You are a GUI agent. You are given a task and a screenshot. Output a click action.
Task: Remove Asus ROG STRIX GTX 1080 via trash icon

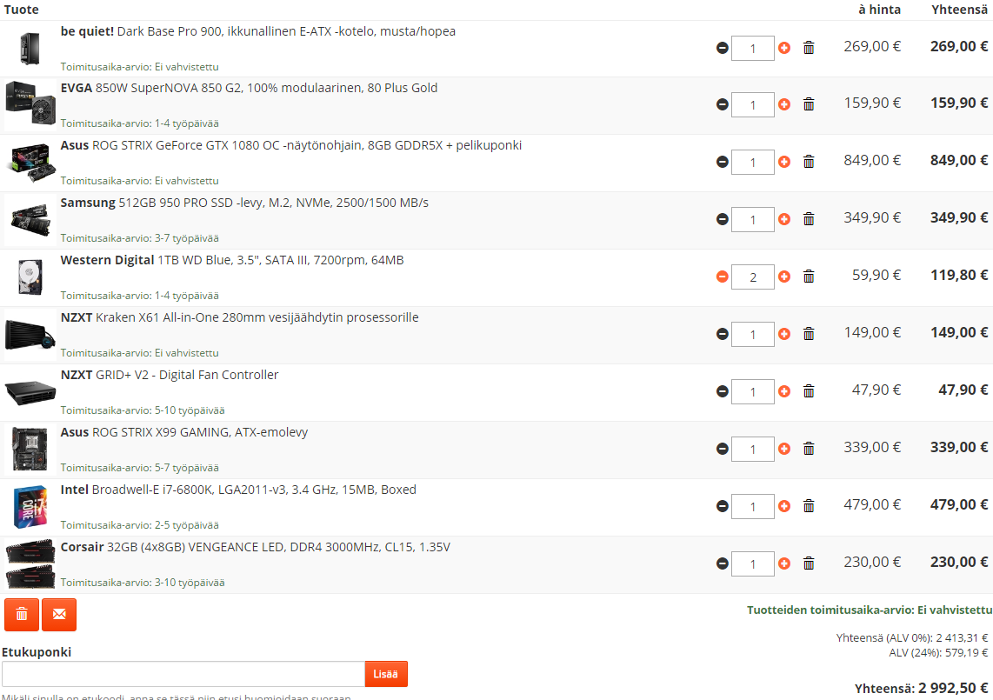[x=809, y=162]
